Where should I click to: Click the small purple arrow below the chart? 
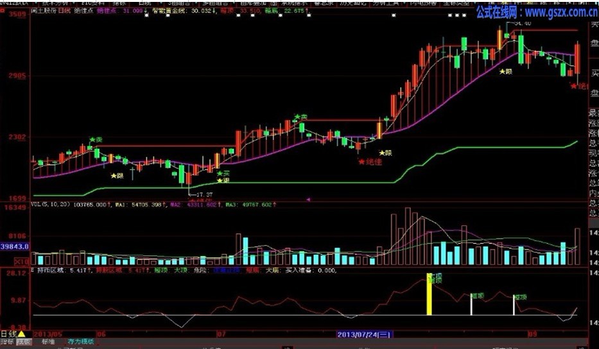(x=308, y=200)
